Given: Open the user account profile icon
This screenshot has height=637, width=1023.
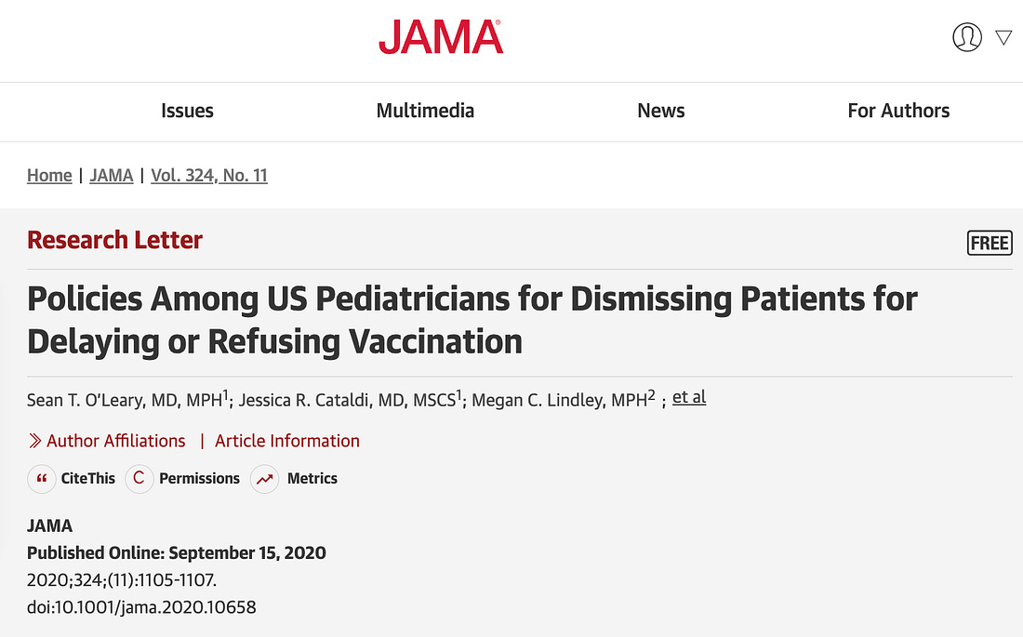Looking at the screenshot, I should point(967,37).
